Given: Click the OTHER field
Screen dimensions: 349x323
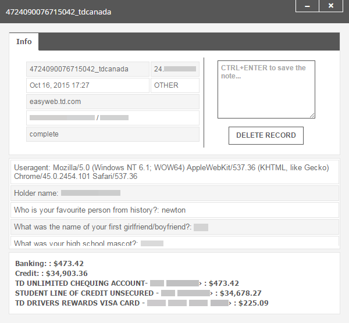Looking at the screenshot, I should click(175, 85).
